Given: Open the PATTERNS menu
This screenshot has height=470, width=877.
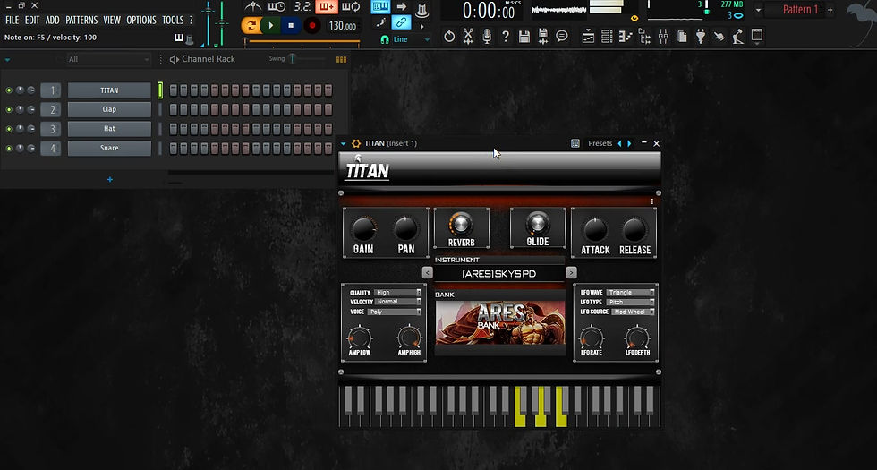Looking at the screenshot, I should [81, 20].
